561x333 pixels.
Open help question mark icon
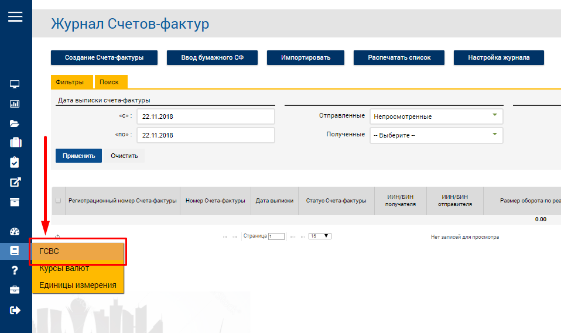point(15,270)
